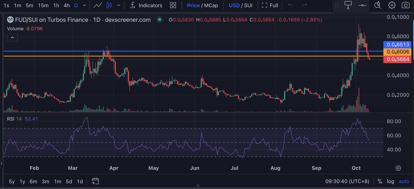
Task: Select 1m timeframe in top toolbar
Action: (18, 5)
